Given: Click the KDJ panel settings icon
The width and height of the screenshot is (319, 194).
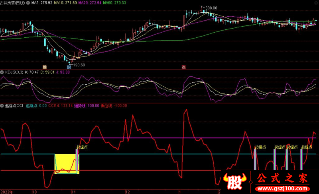Looking at the screenshot, I should [2, 72].
